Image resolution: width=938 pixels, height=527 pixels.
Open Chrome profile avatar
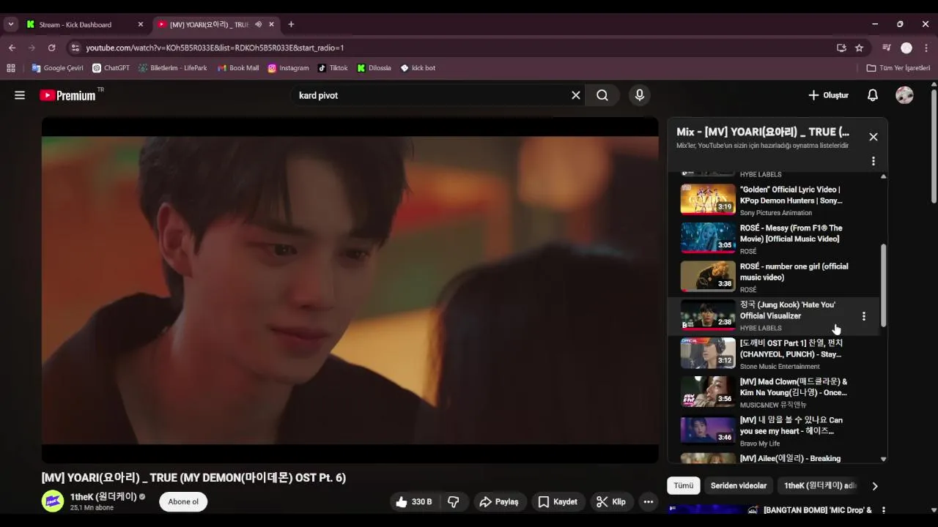906,48
